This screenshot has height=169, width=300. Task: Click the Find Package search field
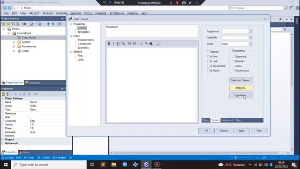point(256,8)
